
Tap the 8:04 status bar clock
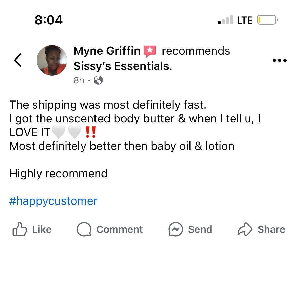pyautogui.click(x=48, y=20)
